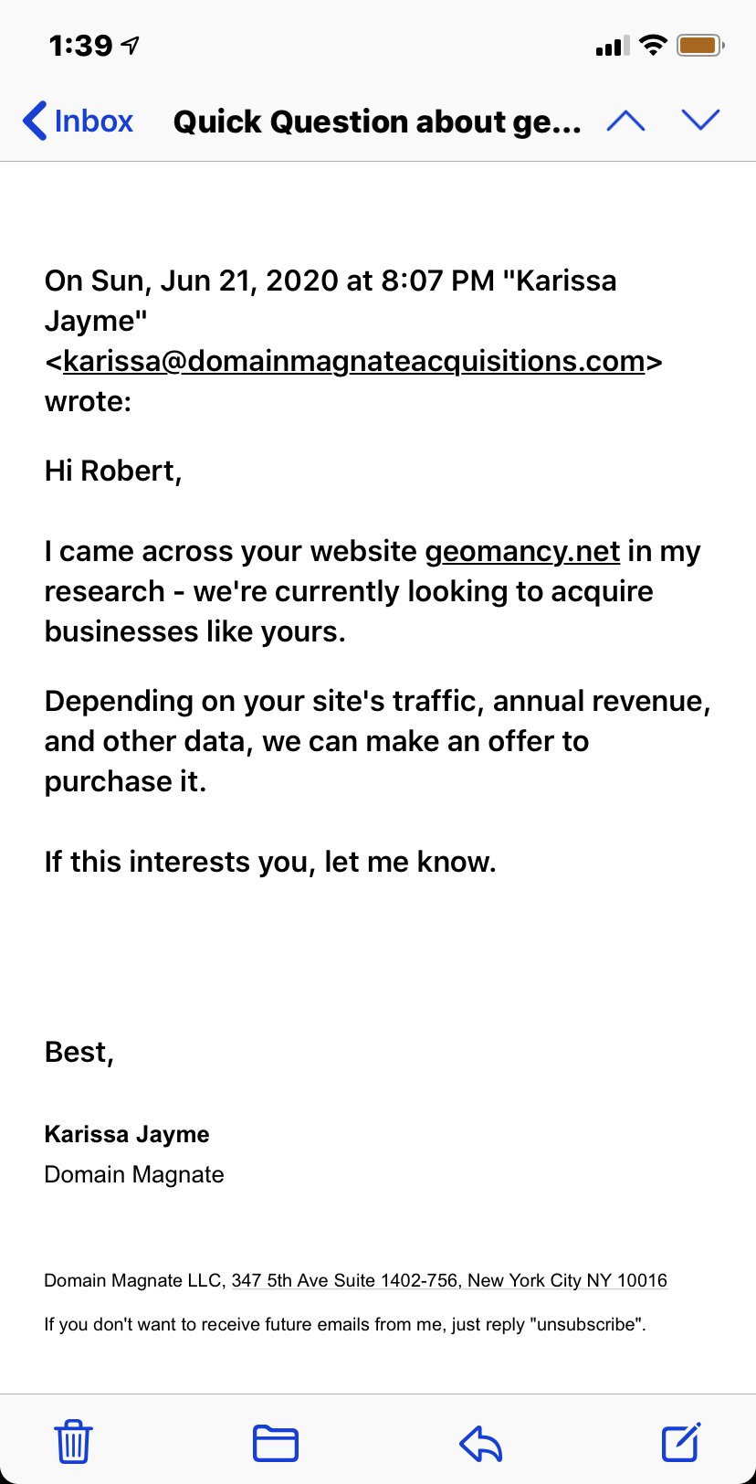Go to next message with down arrow
This screenshot has height=1484, width=756.
[x=701, y=120]
